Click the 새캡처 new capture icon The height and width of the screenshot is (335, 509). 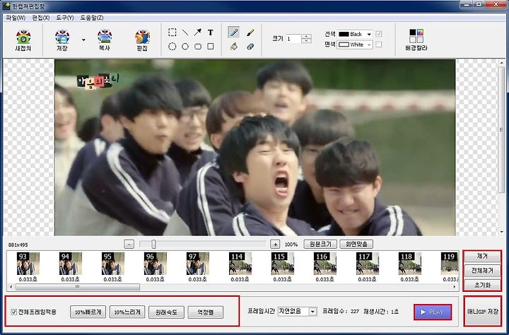pyautogui.click(x=23, y=40)
